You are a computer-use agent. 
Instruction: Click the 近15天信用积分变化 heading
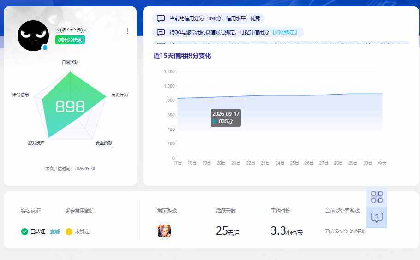182,56
